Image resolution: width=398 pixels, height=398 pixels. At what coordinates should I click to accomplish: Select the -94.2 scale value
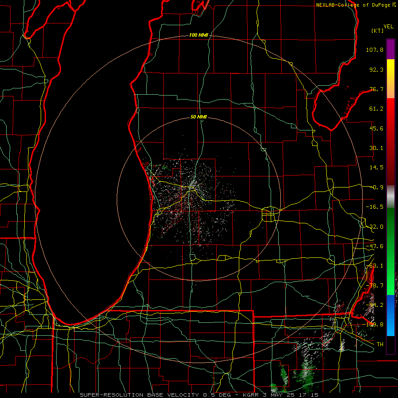point(375,305)
